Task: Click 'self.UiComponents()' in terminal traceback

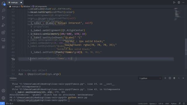Action: pyautogui.click(x=28, y=87)
